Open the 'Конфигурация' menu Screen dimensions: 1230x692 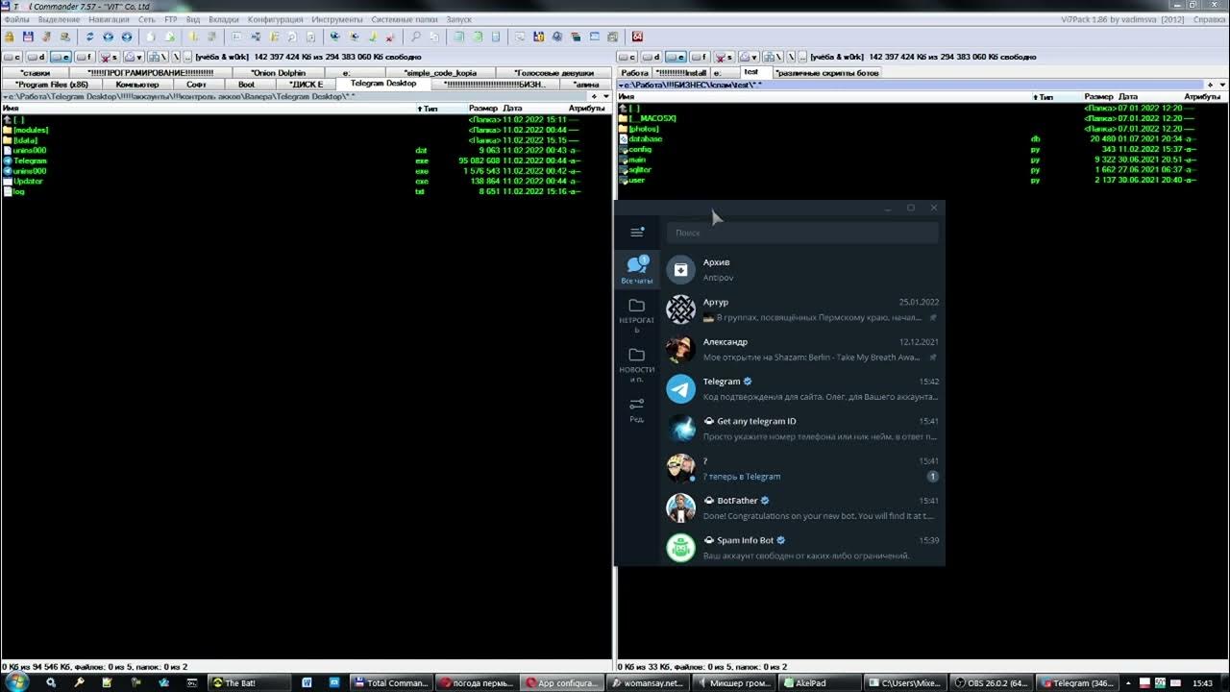(275, 19)
